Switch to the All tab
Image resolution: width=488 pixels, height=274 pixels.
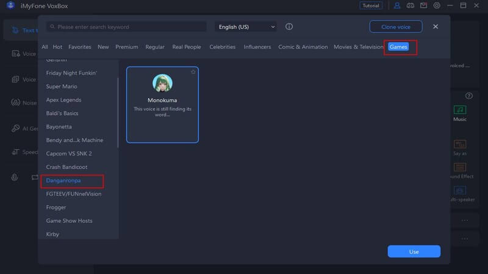point(45,47)
